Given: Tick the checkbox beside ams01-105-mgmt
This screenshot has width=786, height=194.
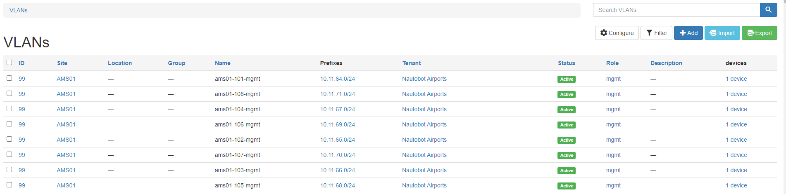Looking at the screenshot, I should pos(10,185).
